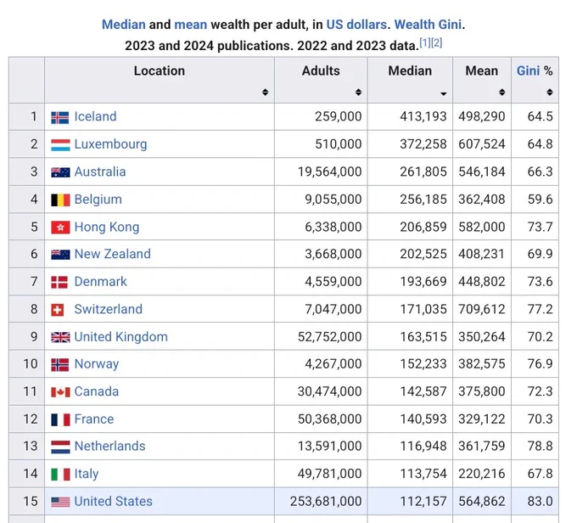
Task: Click Iceland's median value 413,193
Action: pyautogui.click(x=423, y=117)
